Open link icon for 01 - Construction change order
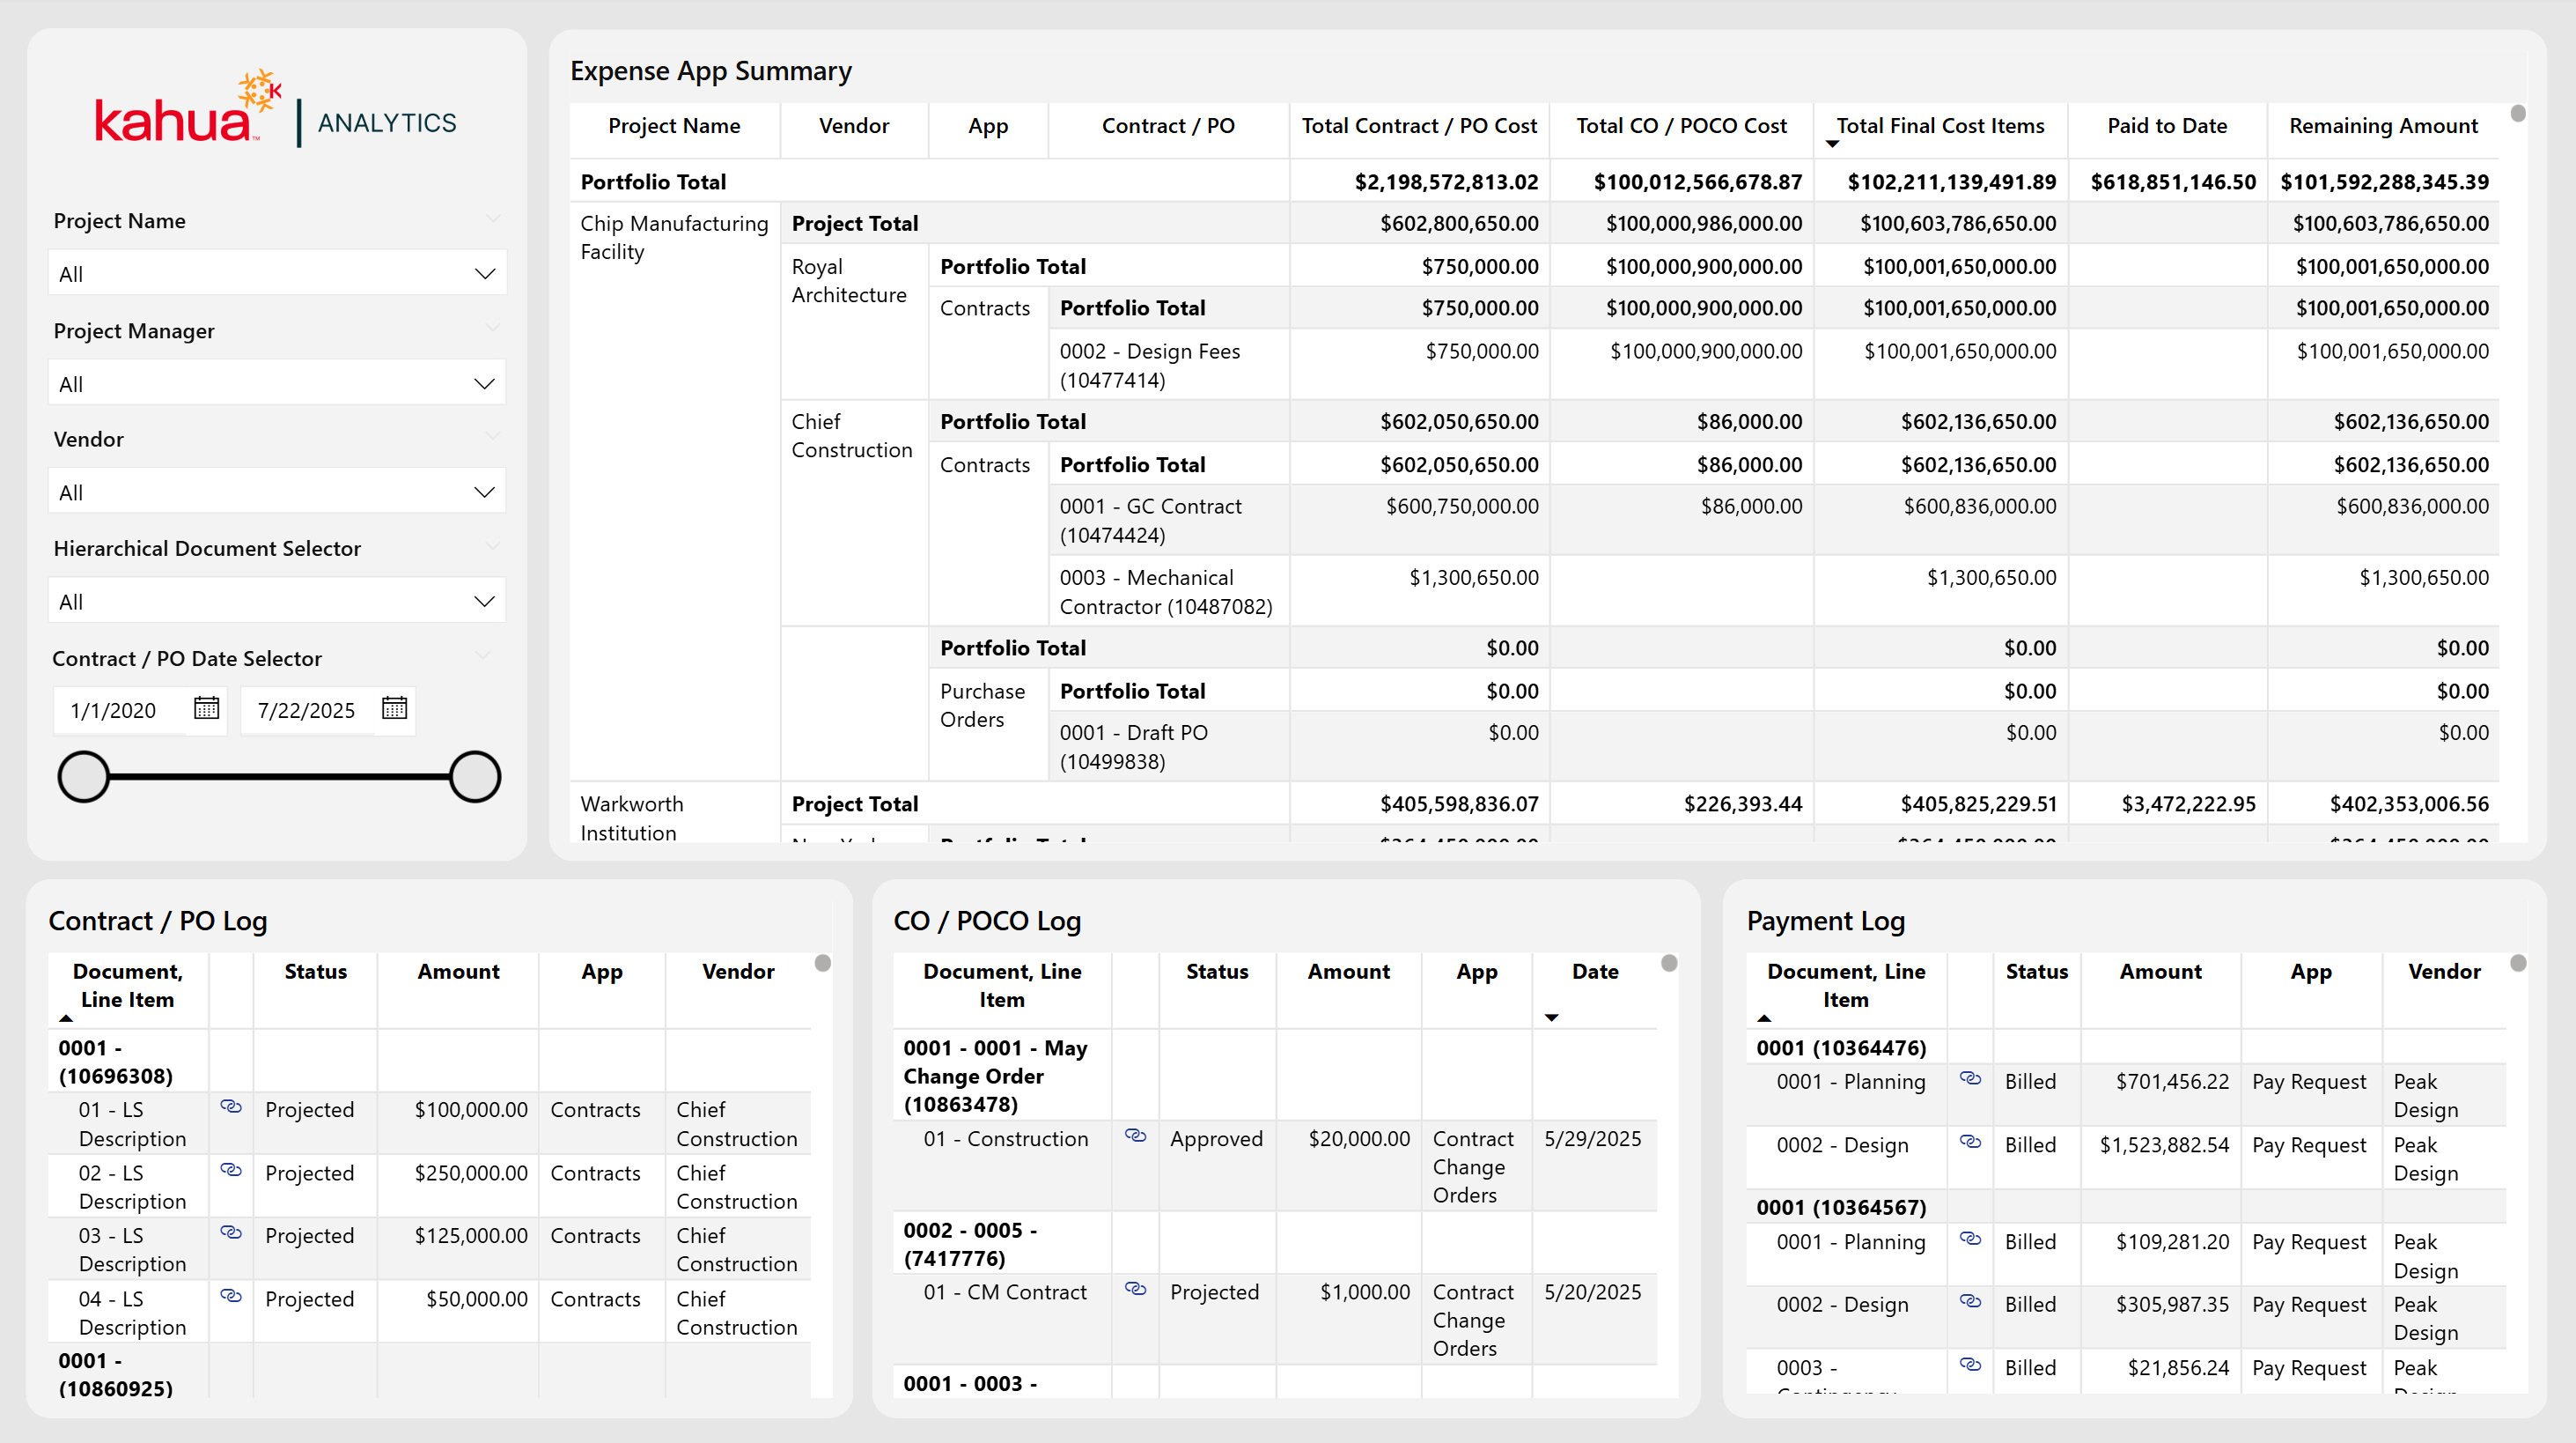Screen dimensions: 2576x1443 coord(1135,1136)
